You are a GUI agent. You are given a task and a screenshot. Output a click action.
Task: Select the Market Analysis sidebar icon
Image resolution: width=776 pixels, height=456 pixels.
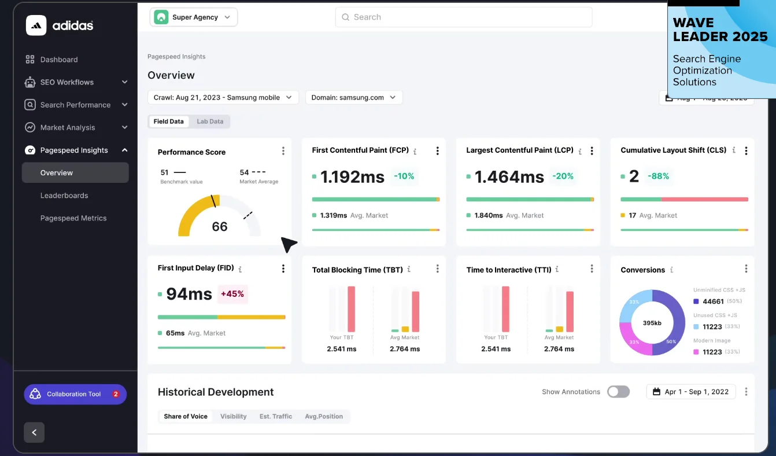[x=29, y=127]
